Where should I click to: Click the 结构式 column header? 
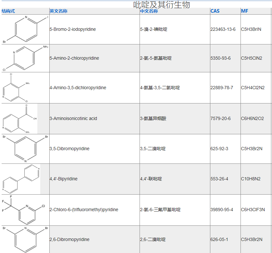pos(8,11)
